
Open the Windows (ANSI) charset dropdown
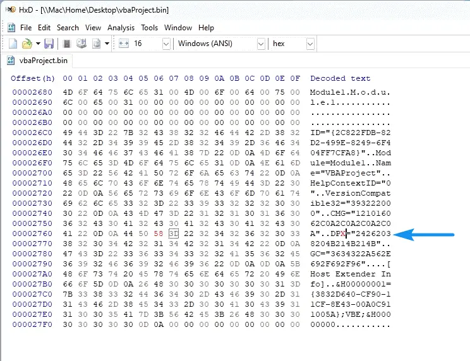coord(261,44)
